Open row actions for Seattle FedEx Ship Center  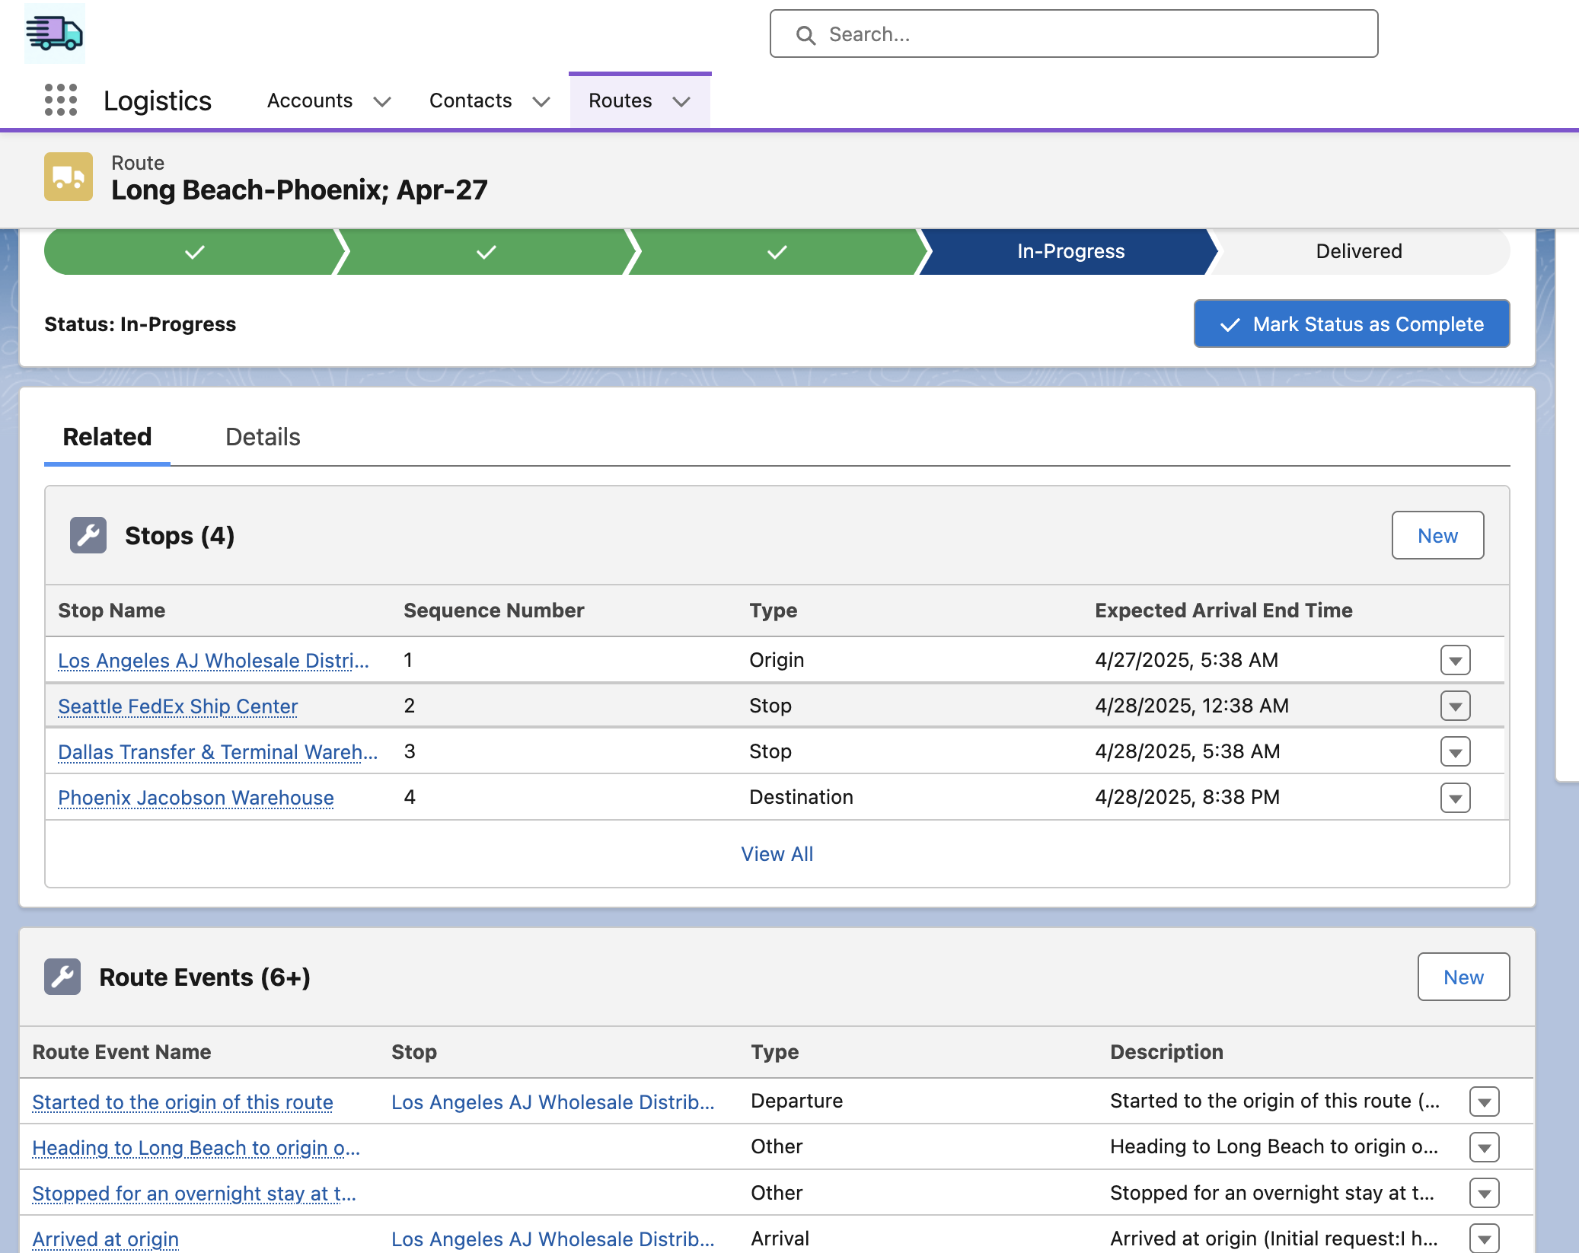coord(1455,706)
